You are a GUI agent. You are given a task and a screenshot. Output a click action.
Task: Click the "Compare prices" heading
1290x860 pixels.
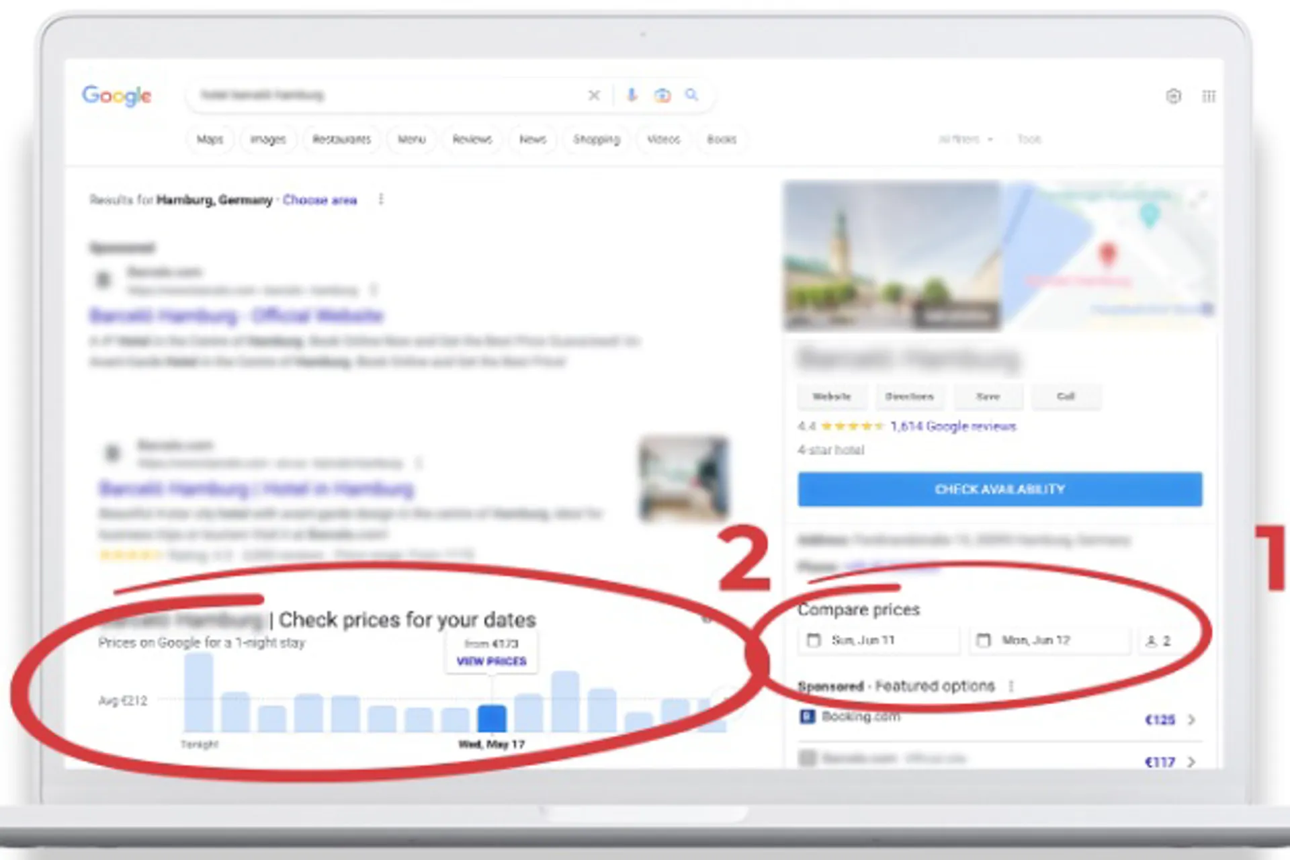tap(859, 609)
